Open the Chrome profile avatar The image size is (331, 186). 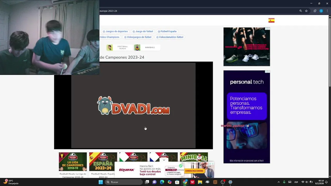(x=321, y=11)
